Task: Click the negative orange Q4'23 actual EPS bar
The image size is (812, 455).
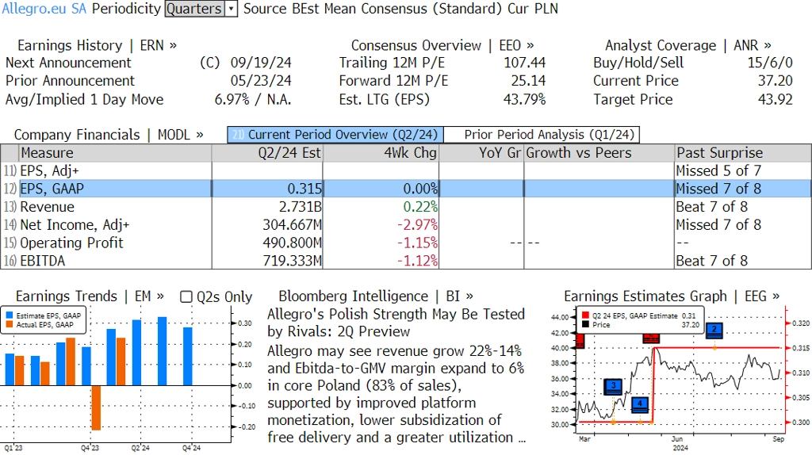Action: (96, 408)
